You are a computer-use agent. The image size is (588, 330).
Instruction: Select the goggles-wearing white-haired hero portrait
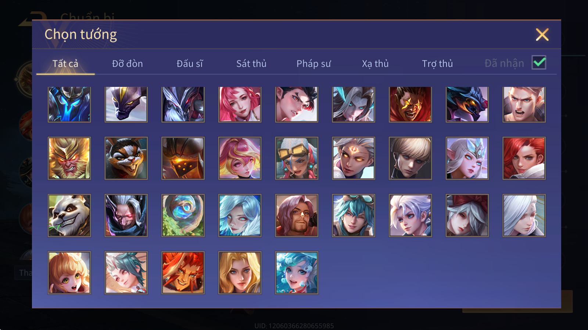(297, 158)
